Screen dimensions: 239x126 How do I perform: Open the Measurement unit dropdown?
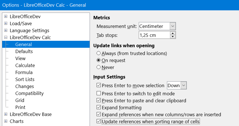pos(173,26)
